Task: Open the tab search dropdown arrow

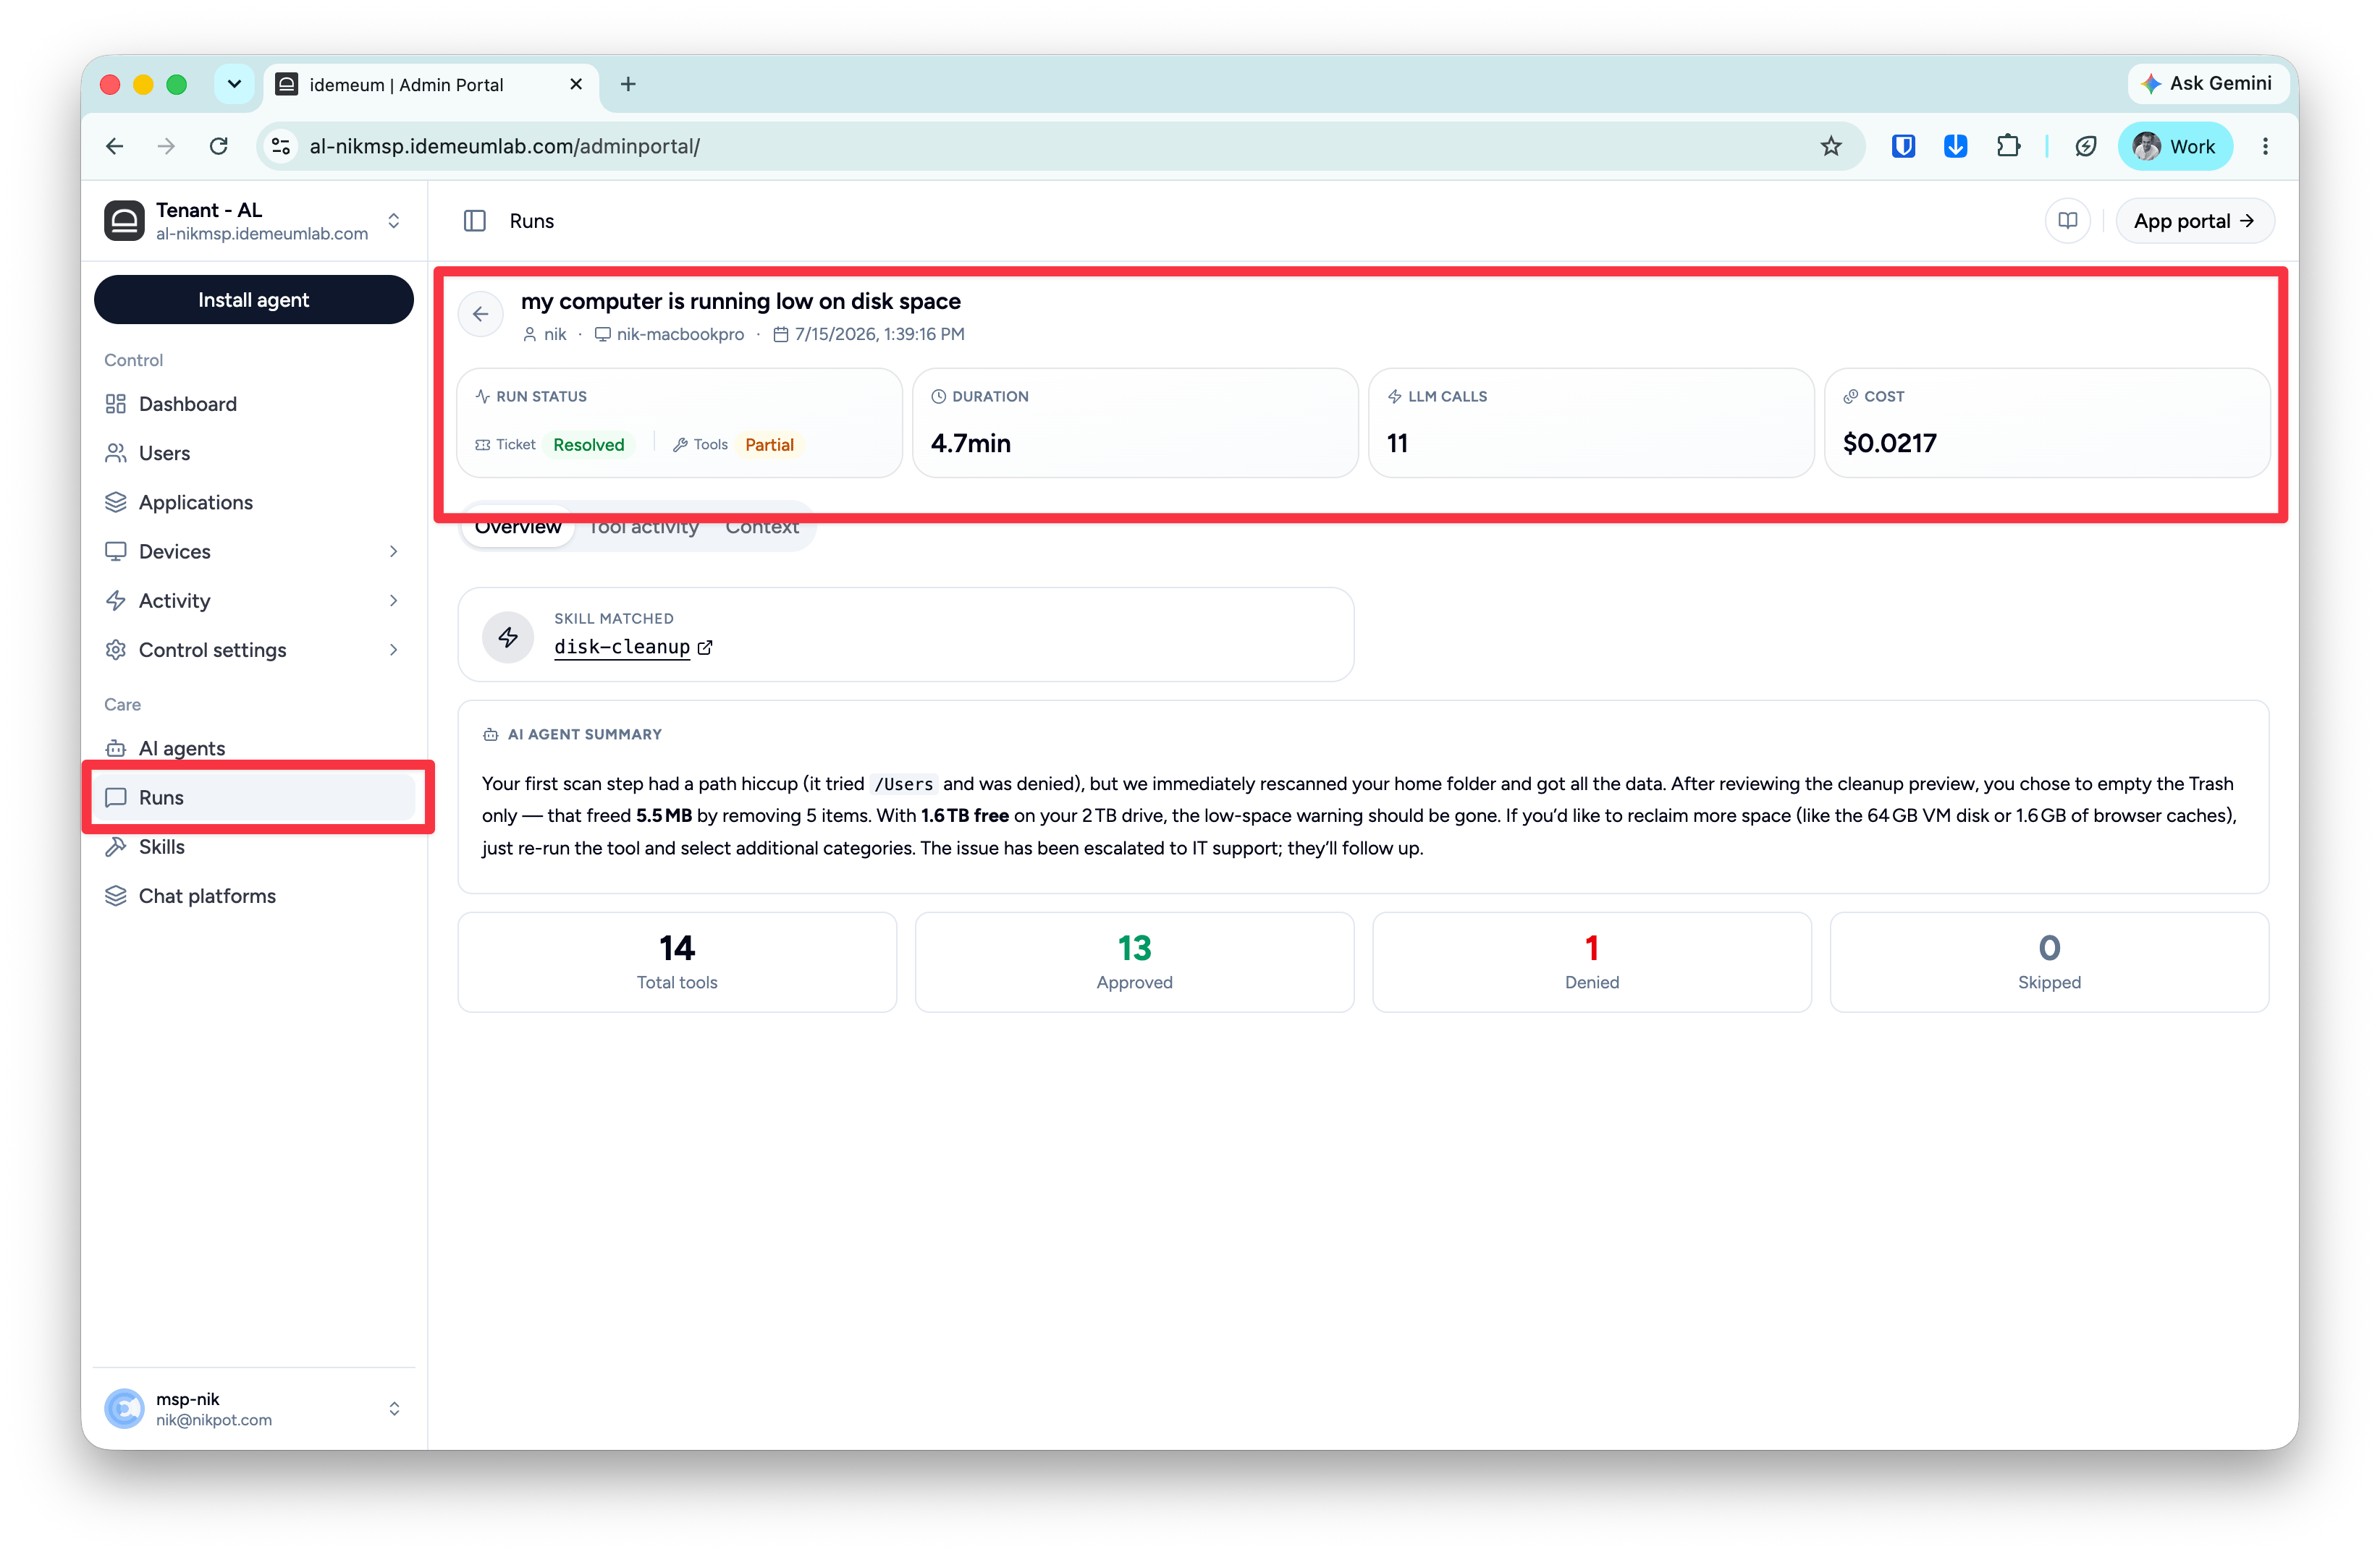Action: [234, 84]
